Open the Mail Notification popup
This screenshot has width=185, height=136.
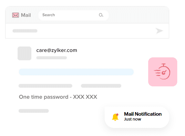click(137, 117)
